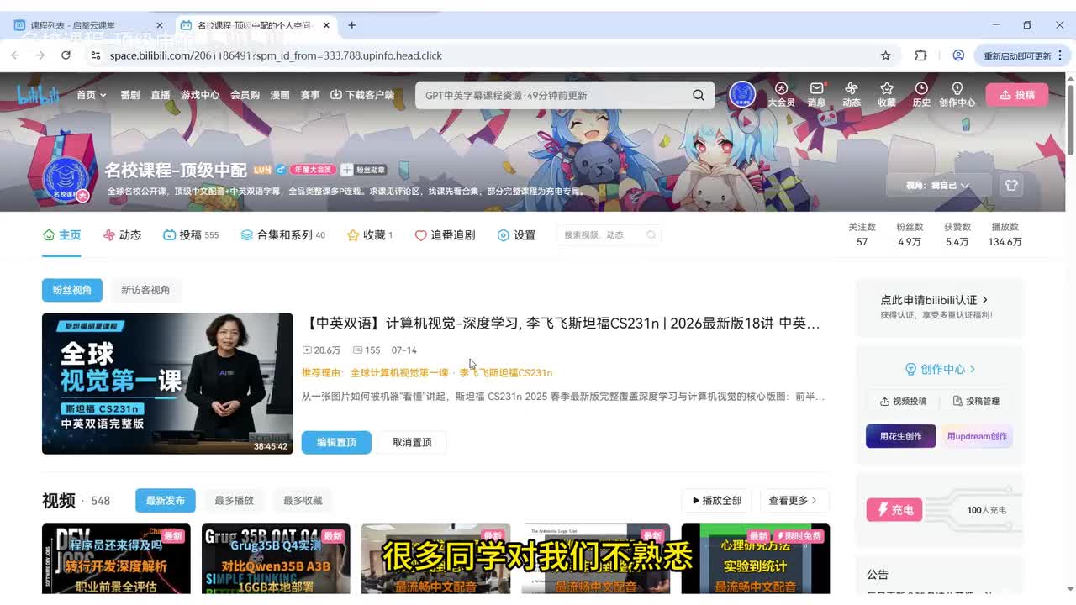
Task: Open Grug 35B QAT Q4 video thumbnail
Action: [276, 559]
